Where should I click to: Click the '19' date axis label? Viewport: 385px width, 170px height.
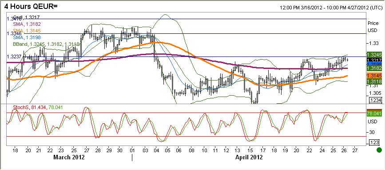tap(285, 150)
